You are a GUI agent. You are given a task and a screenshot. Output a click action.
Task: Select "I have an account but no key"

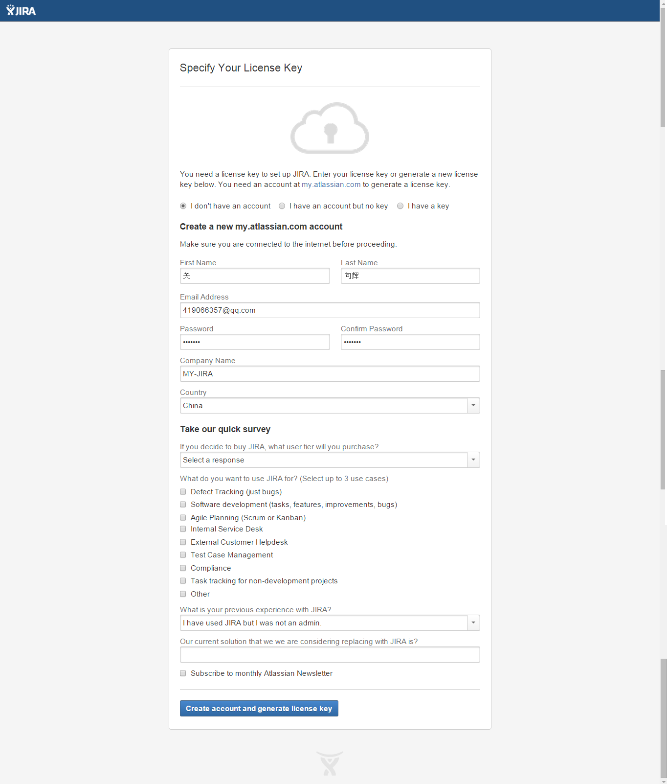point(282,206)
